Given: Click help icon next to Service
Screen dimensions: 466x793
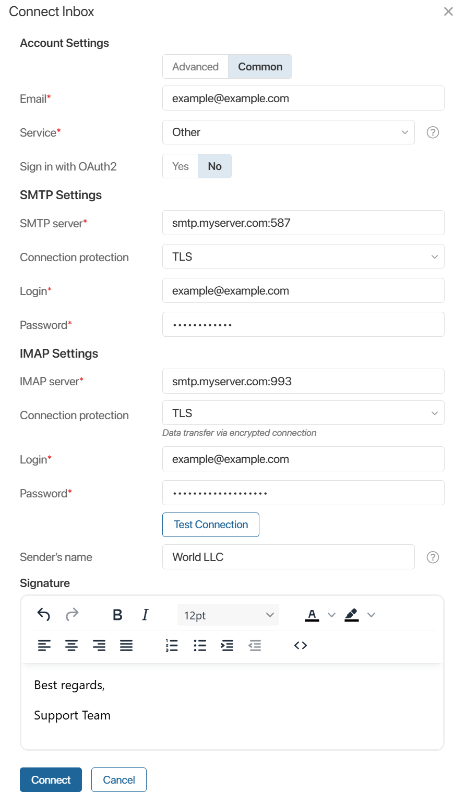Looking at the screenshot, I should [433, 132].
